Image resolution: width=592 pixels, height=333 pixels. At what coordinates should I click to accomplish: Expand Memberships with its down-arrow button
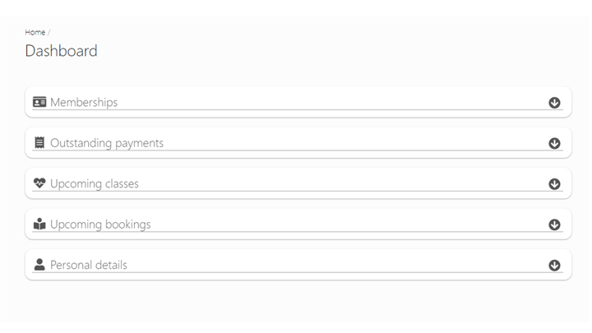point(554,103)
